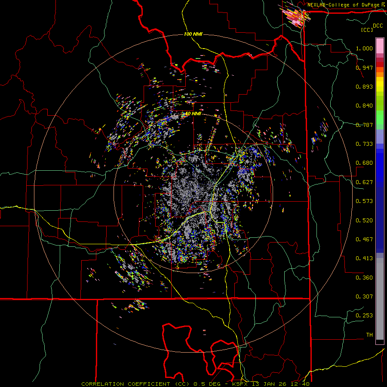Click the 0.680 scale value
The height and width of the screenshot is (387, 387).
pos(364,163)
